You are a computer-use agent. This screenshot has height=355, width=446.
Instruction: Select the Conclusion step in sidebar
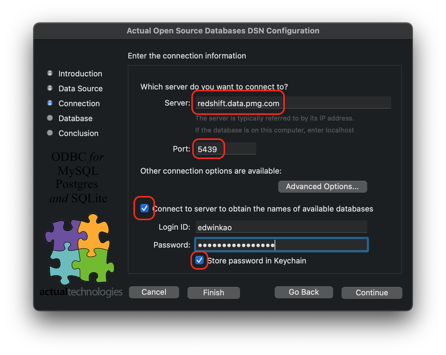79,133
